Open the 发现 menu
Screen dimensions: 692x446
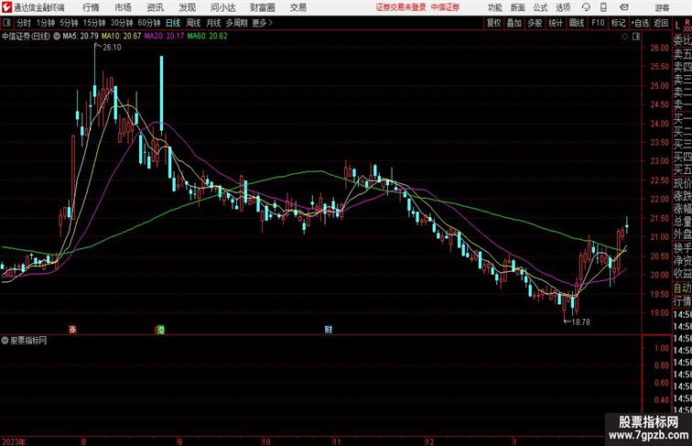point(187,7)
